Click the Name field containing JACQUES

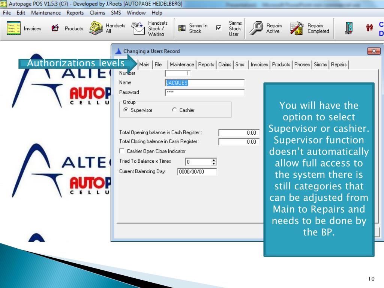[x=205, y=83]
